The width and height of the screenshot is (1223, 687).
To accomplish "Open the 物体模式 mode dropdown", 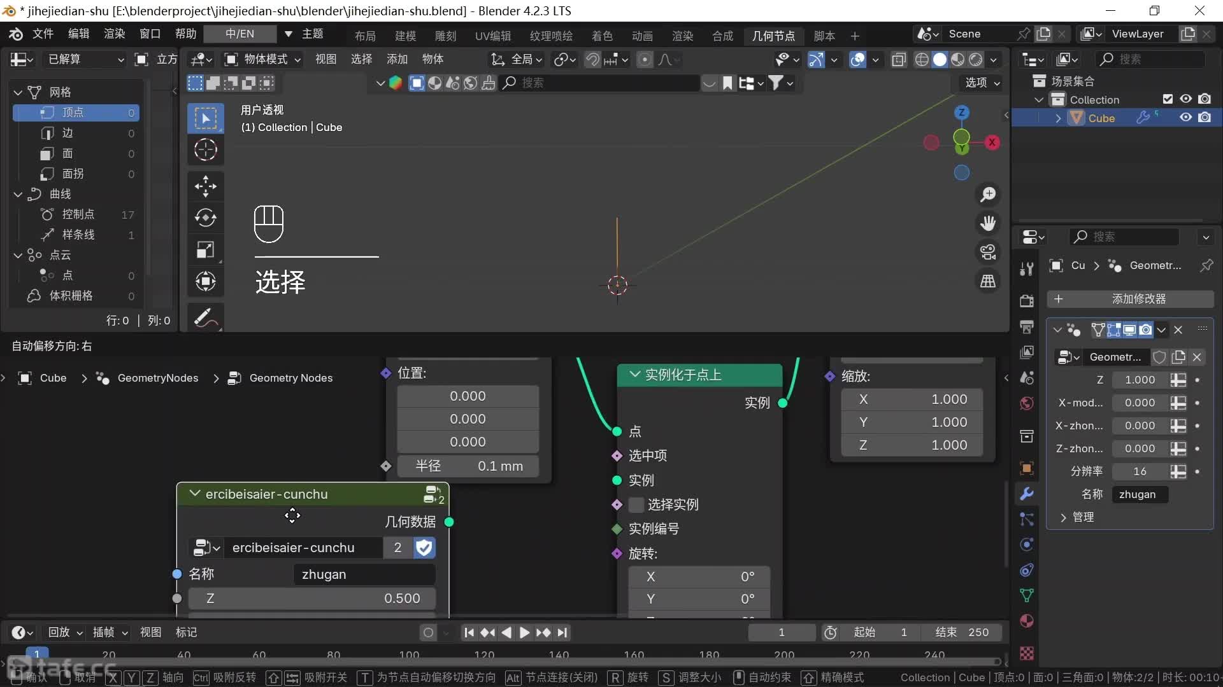I will (263, 59).
